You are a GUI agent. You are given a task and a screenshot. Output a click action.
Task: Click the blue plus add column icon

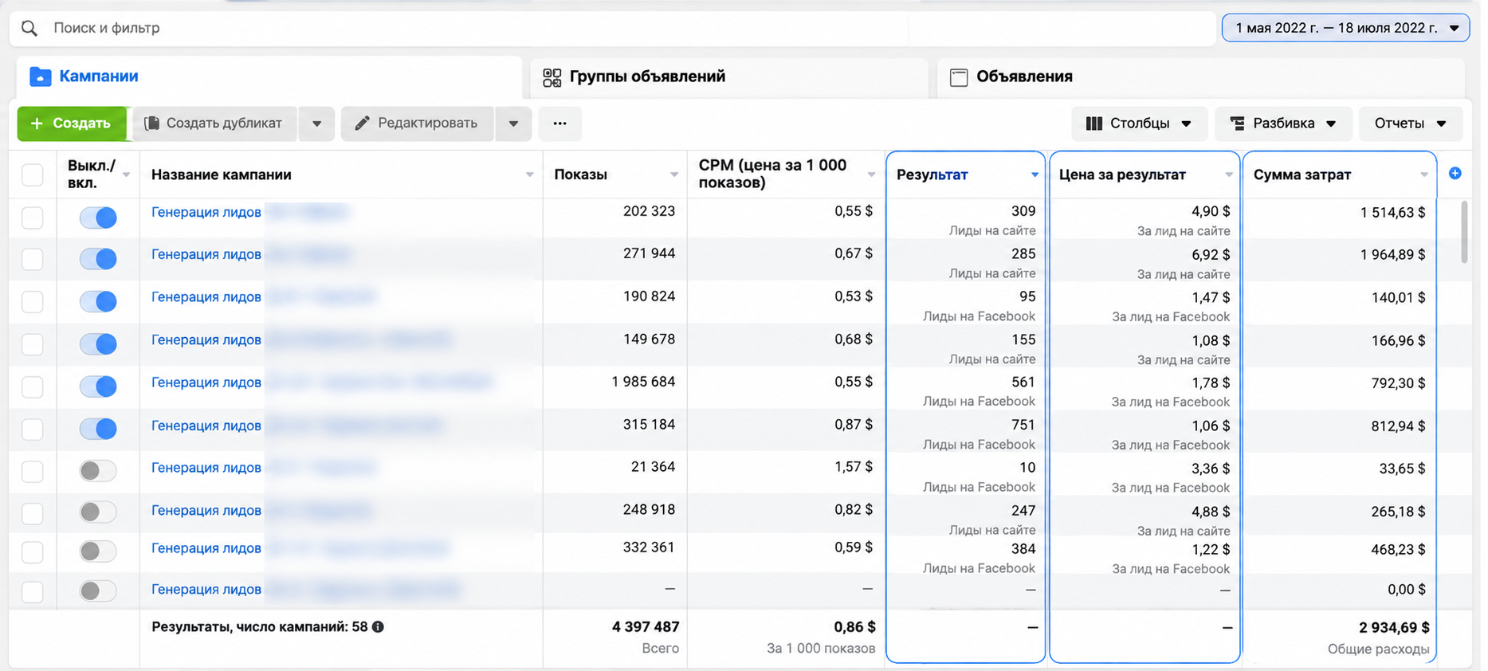(1455, 173)
